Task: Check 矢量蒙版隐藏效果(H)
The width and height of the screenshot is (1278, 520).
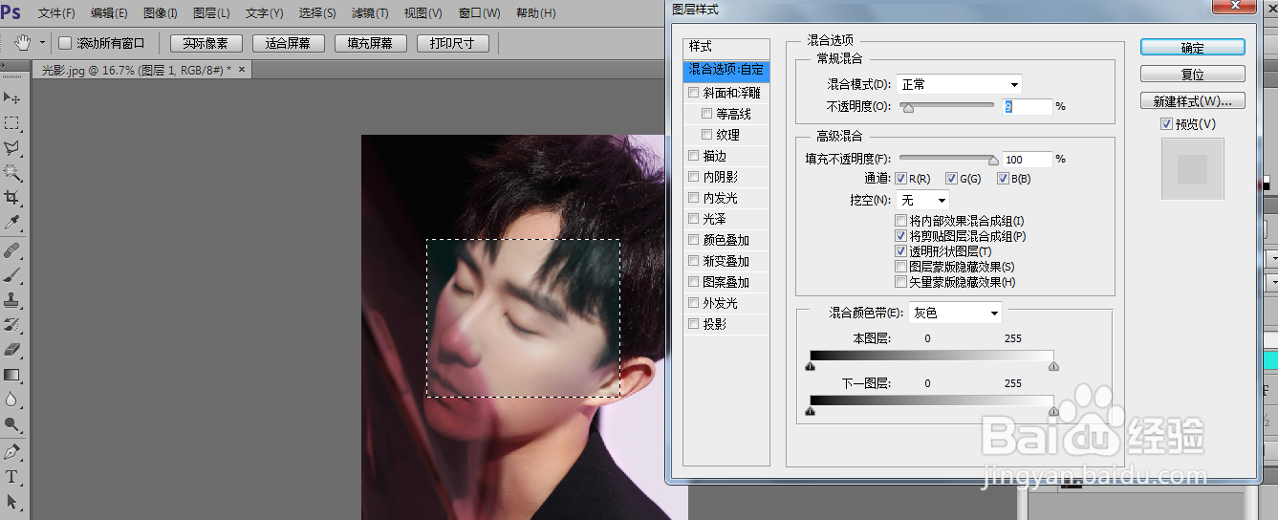Action: tap(900, 282)
